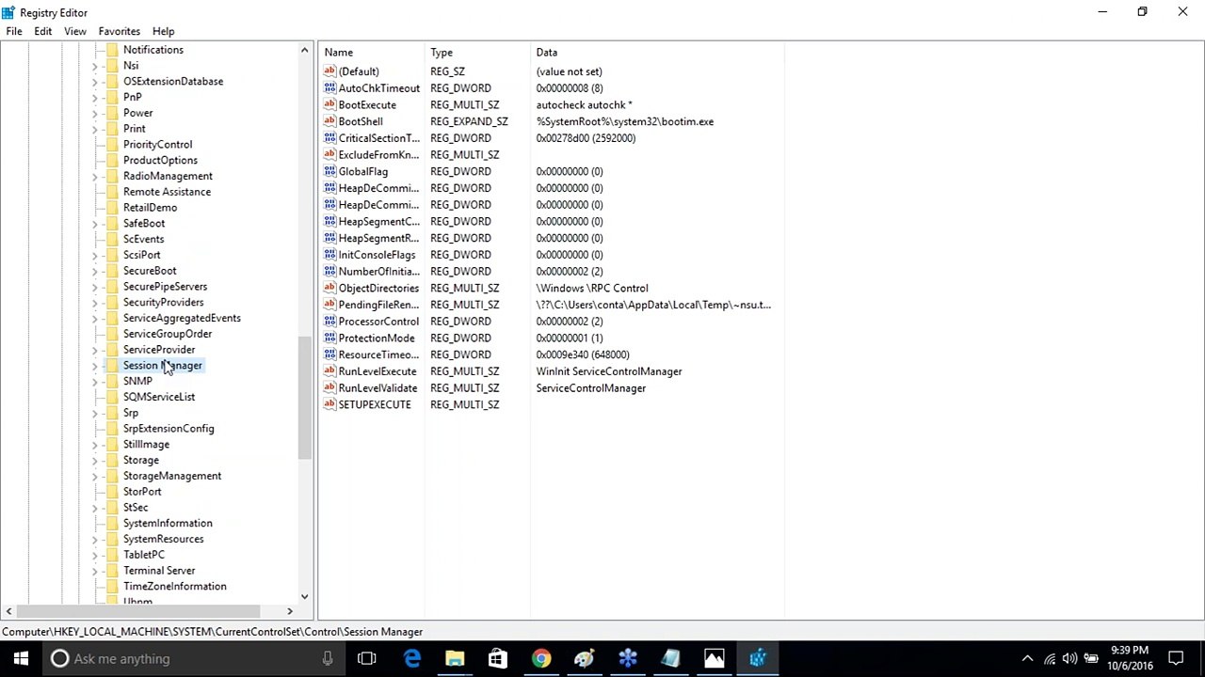
Task: Expand the Print key
Action: point(95,129)
